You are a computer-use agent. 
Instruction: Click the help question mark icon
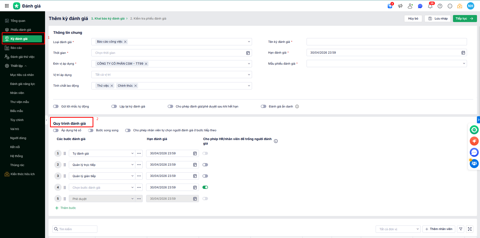[x=440, y=6]
